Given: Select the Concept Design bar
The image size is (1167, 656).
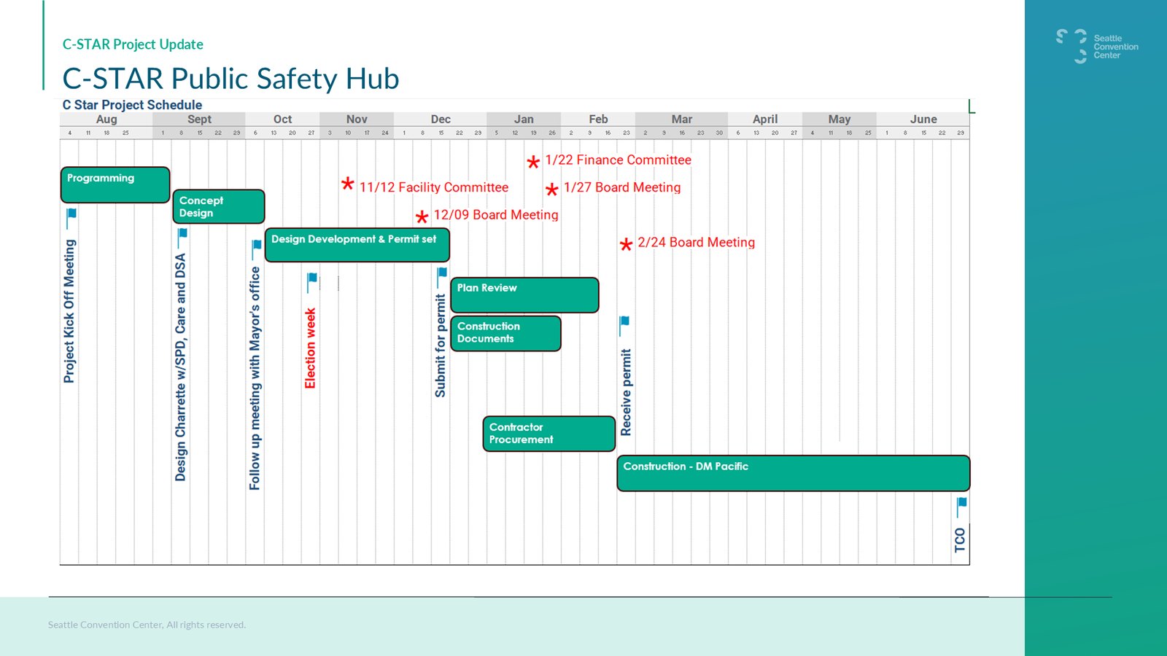Looking at the screenshot, I should 219,206.
